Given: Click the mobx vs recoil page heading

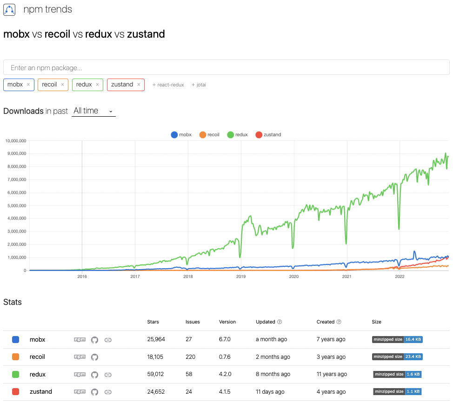Looking at the screenshot, I should [x=84, y=34].
